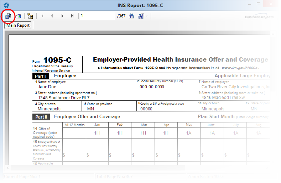Click the horizontal scrollbar left arrow

[8, 168]
